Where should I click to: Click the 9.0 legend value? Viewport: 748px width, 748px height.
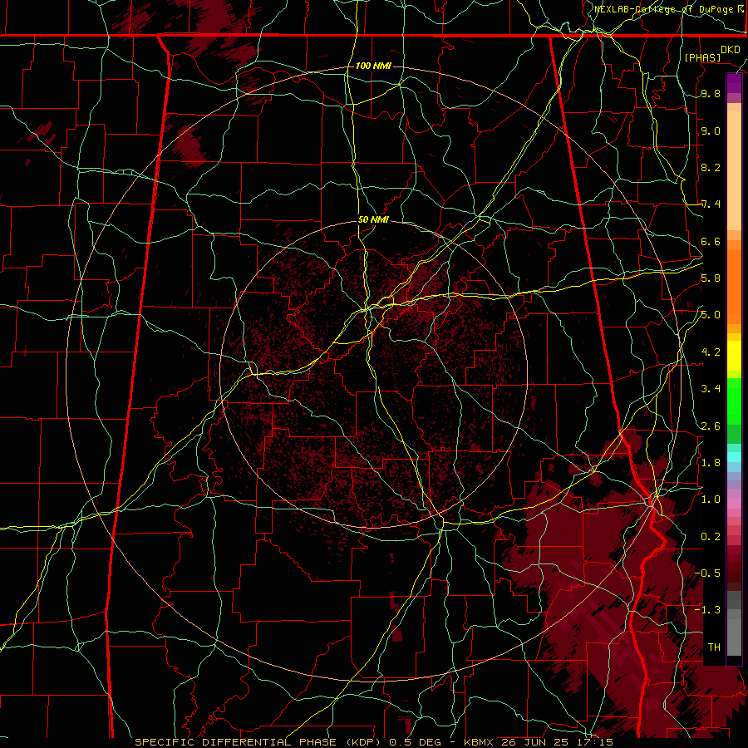[x=711, y=130]
